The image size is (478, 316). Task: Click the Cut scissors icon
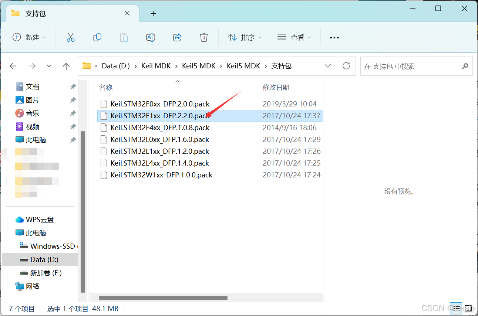[x=71, y=37]
